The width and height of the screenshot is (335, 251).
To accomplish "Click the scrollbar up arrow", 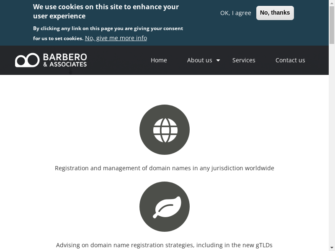I will coord(332,3).
